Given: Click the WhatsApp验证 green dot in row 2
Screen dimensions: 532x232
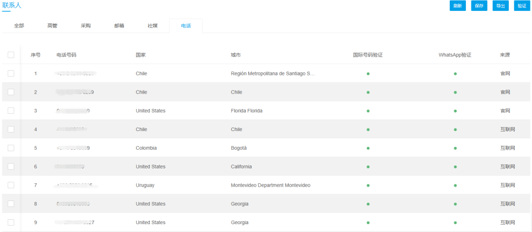Looking at the screenshot, I should [x=455, y=92].
